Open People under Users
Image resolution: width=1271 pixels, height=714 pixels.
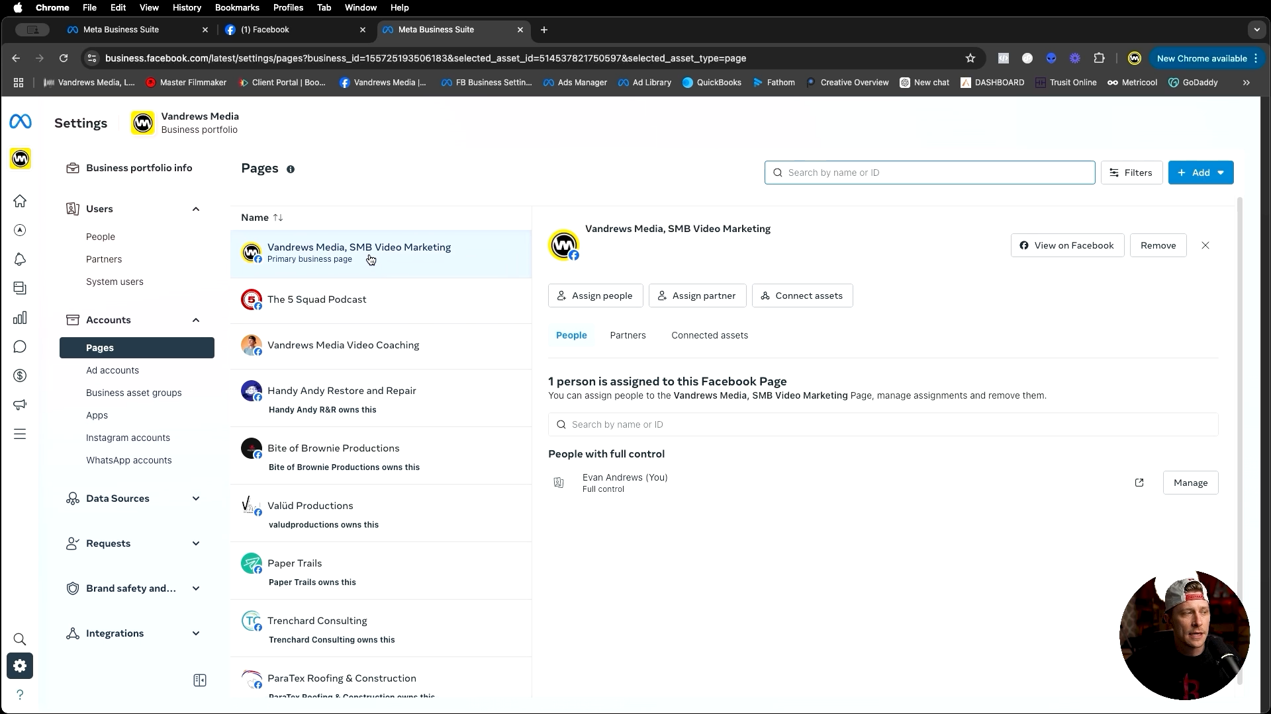coord(101,237)
